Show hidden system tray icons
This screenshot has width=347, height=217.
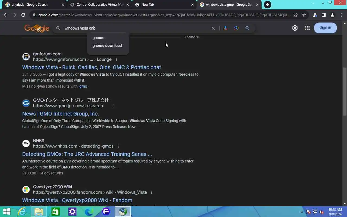pos(302,212)
